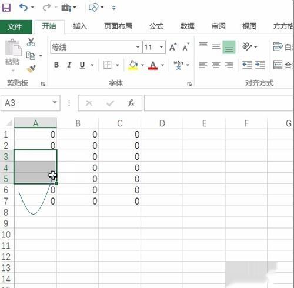Open the font size 11 dropdown

coord(161,47)
